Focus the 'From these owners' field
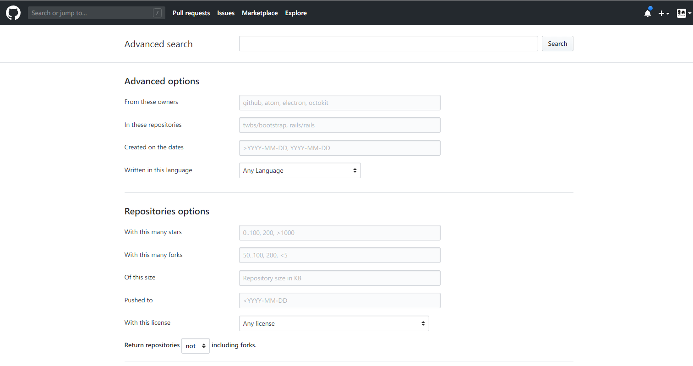Image resolution: width=693 pixels, height=366 pixels. 340,103
